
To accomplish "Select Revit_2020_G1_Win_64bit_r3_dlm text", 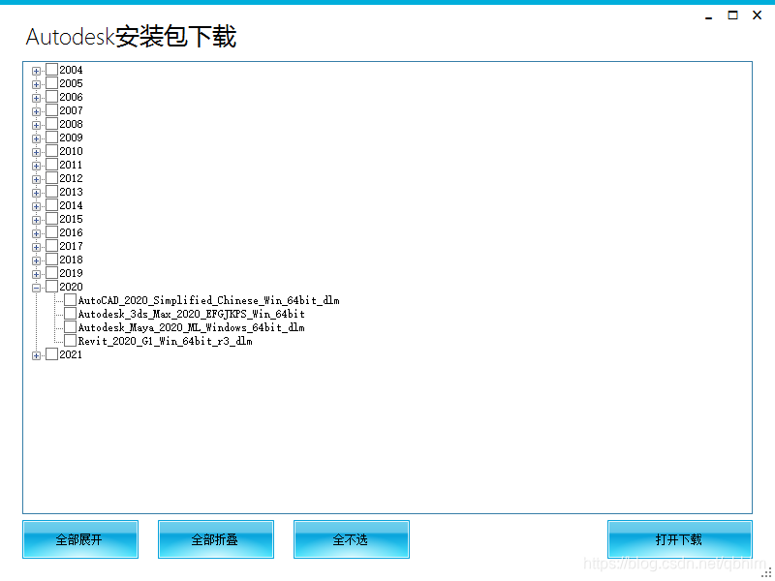I will coord(165,341).
